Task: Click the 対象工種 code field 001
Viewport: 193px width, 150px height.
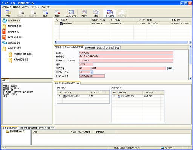Action: point(85,69)
